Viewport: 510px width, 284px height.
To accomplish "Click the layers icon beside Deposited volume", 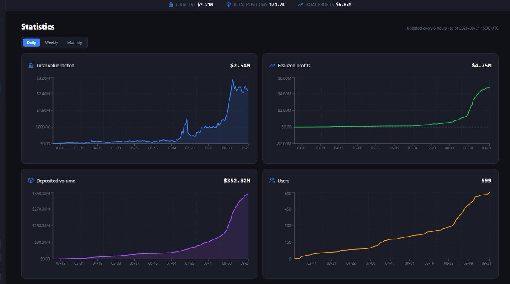I will [31, 181].
